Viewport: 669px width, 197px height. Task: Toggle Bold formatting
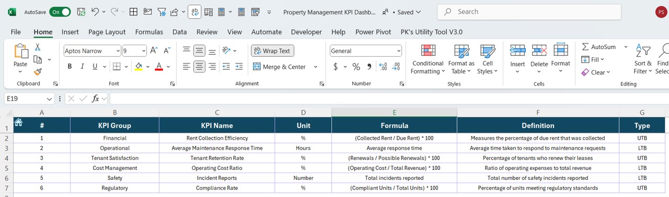70,67
